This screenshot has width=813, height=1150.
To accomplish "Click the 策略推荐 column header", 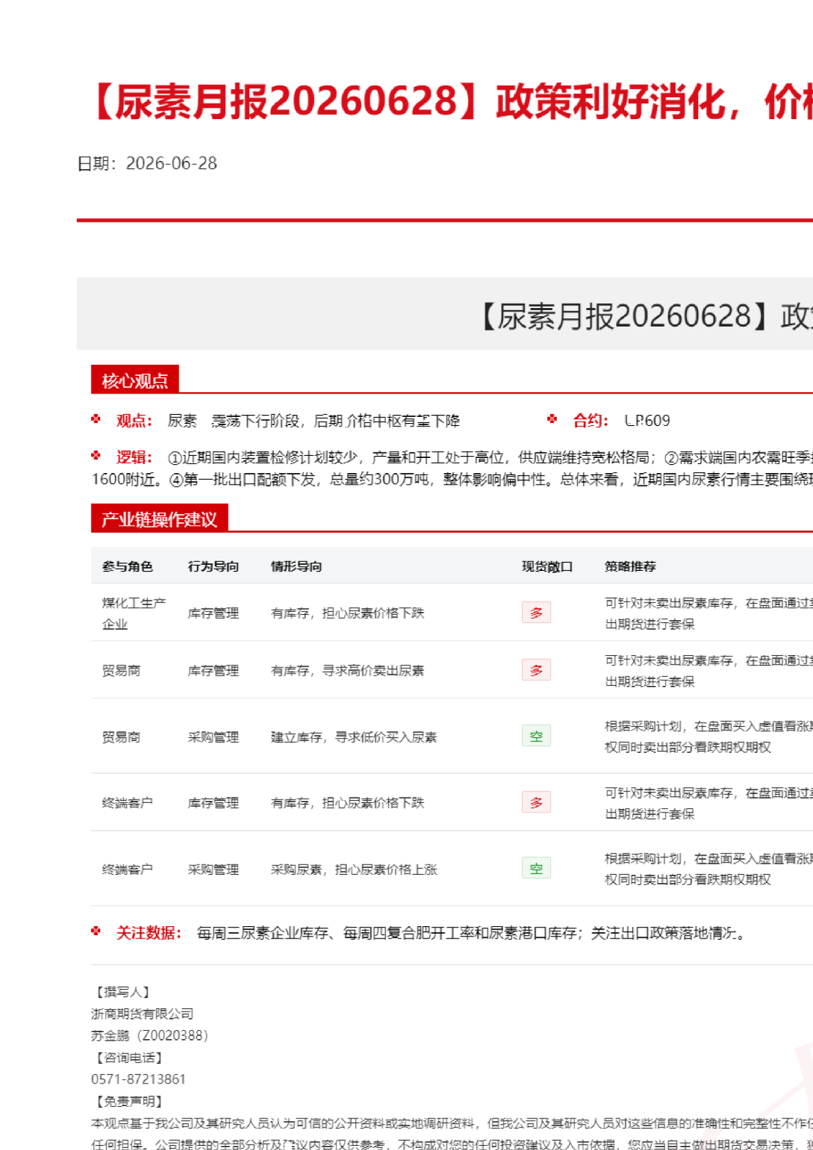I will 630,566.
